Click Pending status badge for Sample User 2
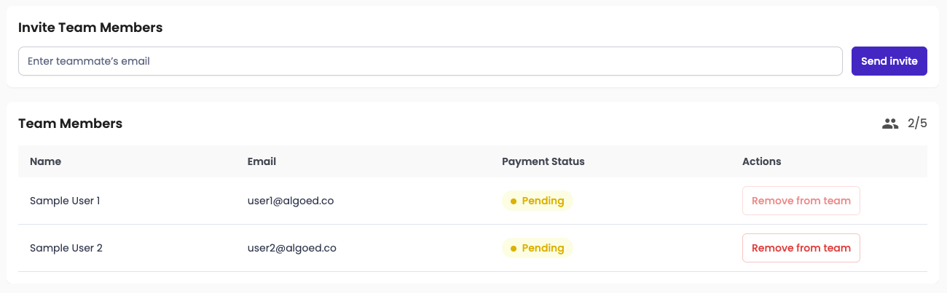Viewport: 947px width, 293px height. pyautogui.click(x=538, y=248)
